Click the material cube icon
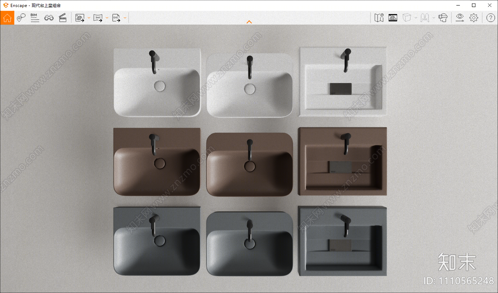Image resolution: width=498 pixels, height=293 pixels. [x=407, y=18]
